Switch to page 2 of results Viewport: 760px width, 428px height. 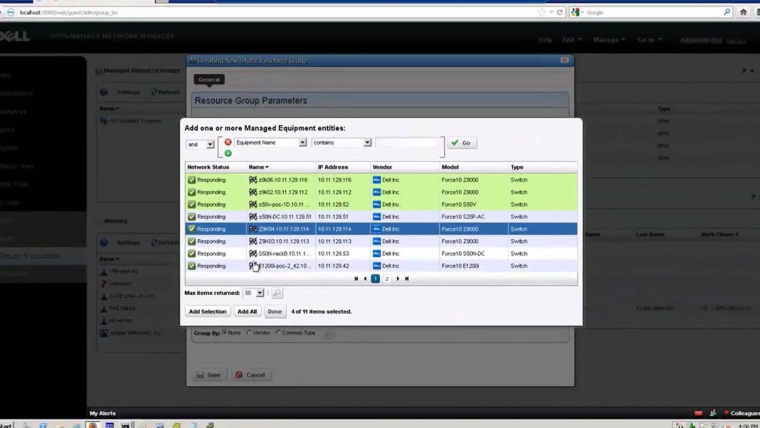click(387, 279)
